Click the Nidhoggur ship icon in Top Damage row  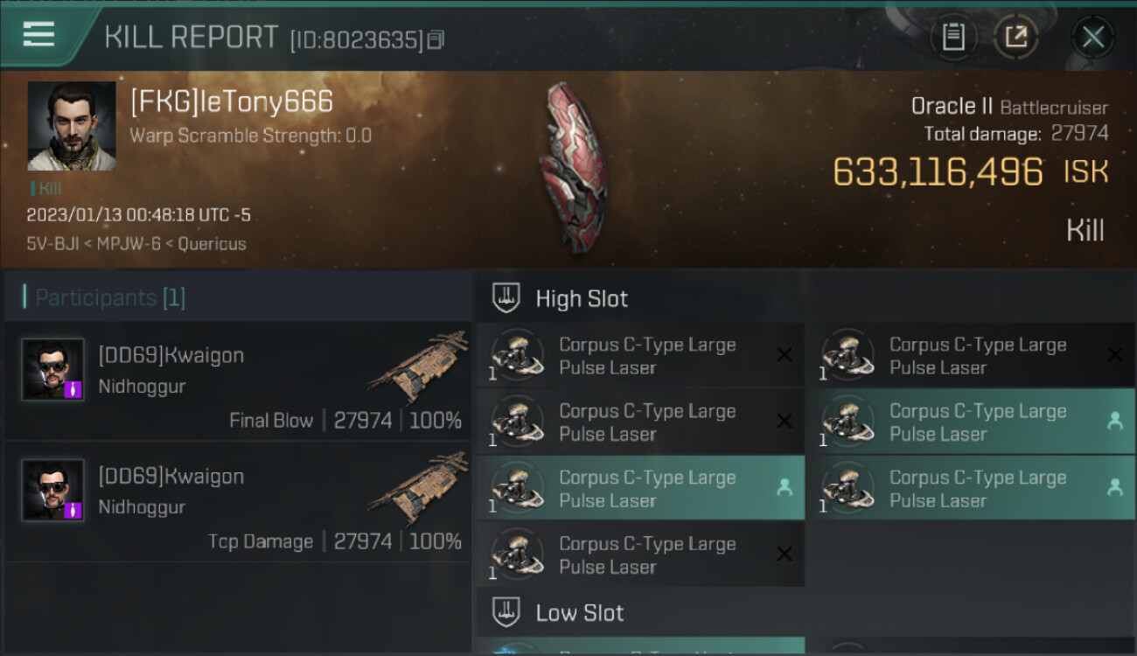click(418, 486)
